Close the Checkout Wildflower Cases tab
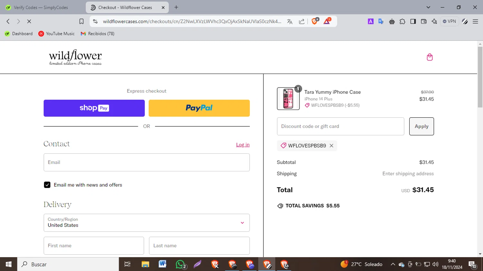483x271 pixels. coord(163,7)
